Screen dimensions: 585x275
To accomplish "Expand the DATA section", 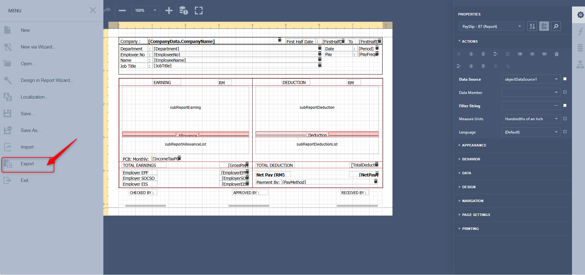I will tap(465, 173).
